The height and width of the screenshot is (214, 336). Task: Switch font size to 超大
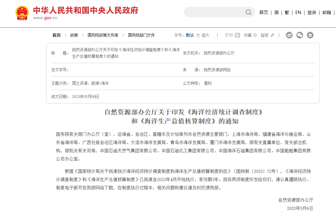tap(206, 35)
